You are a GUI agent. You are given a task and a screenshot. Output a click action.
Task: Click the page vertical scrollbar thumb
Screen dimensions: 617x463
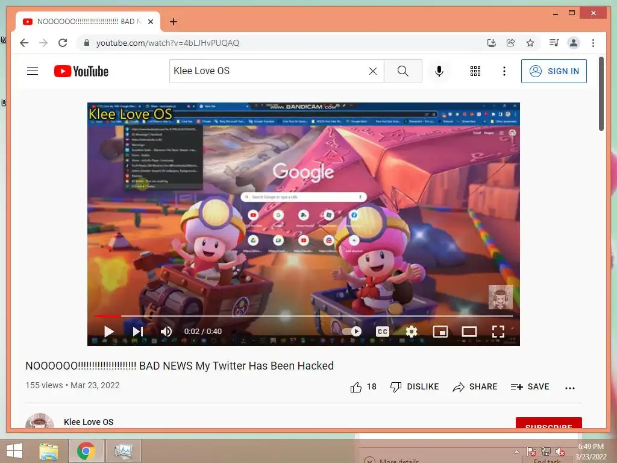pyautogui.click(x=601, y=93)
